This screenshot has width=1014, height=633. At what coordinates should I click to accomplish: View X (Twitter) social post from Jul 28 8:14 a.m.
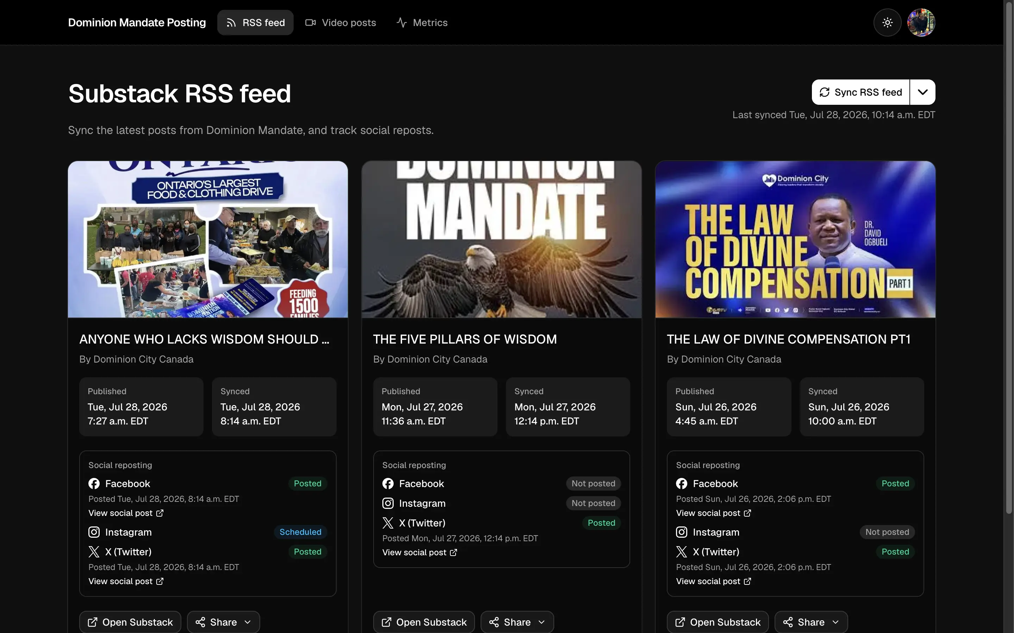tap(126, 581)
